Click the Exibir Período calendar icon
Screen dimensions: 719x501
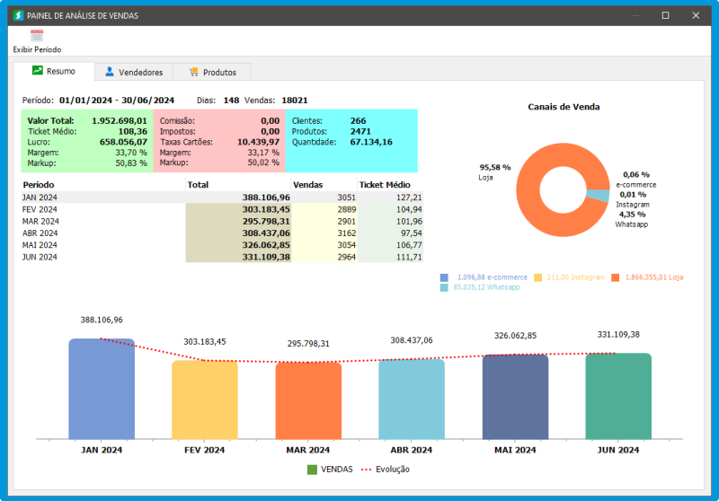37,36
